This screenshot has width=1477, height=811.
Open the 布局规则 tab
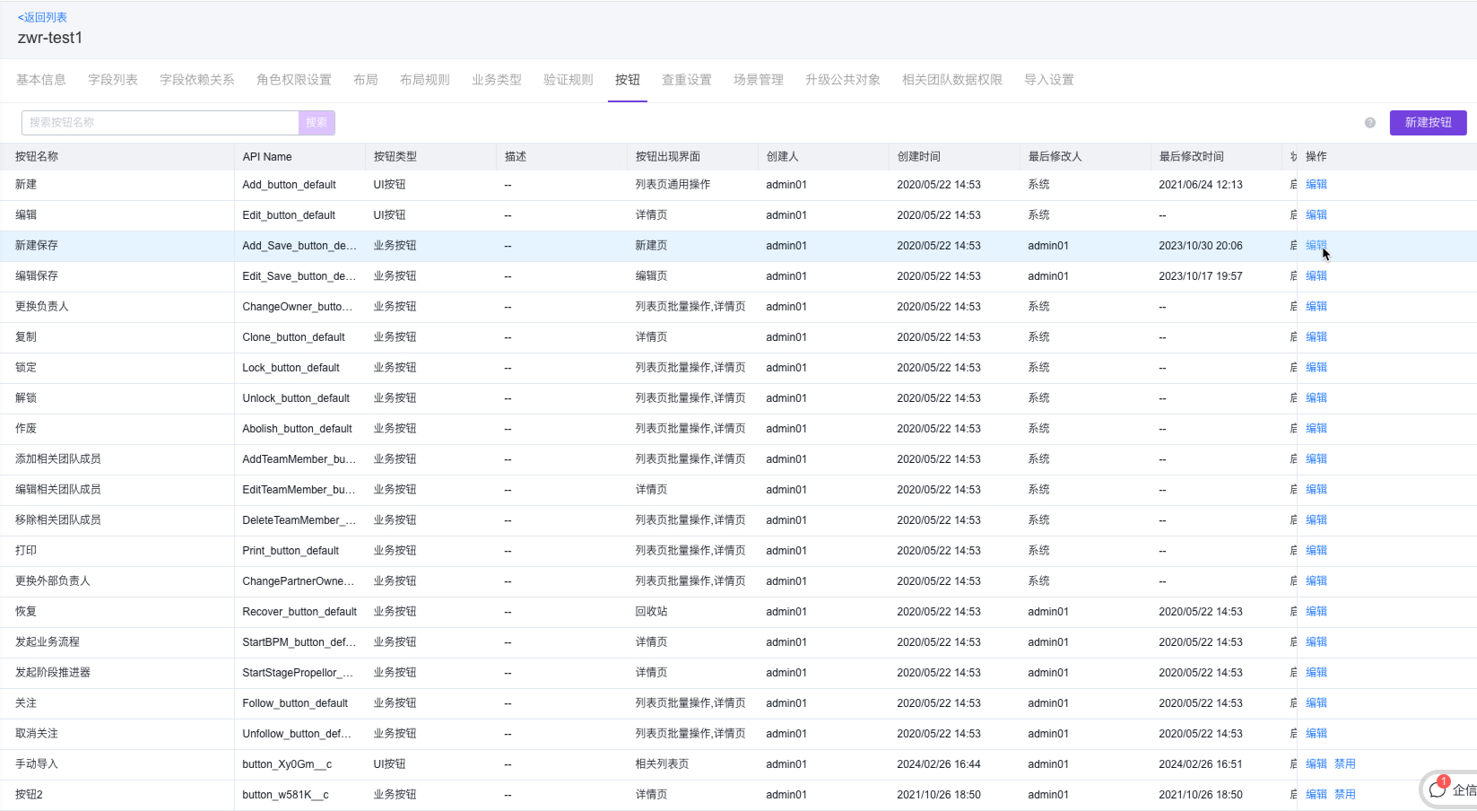(424, 79)
